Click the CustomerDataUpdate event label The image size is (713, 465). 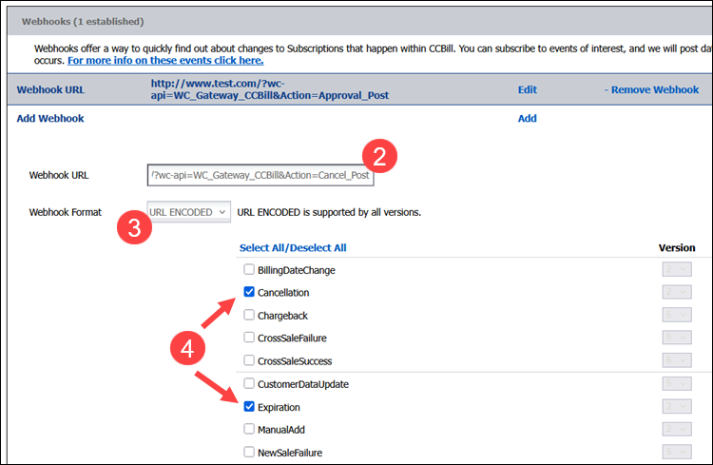pyautogui.click(x=303, y=384)
